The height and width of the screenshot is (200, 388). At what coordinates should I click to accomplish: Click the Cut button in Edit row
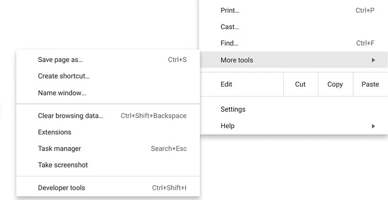click(x=301, y=84)
